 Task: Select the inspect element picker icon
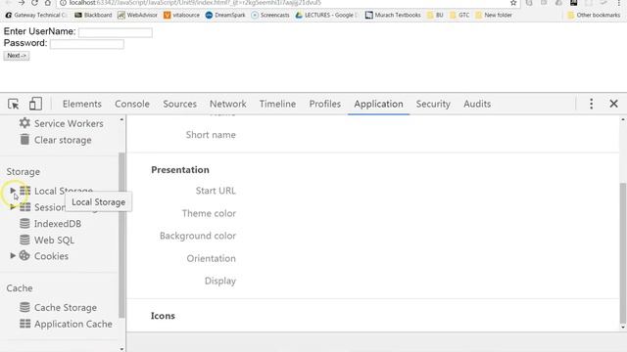coord(13,104)
